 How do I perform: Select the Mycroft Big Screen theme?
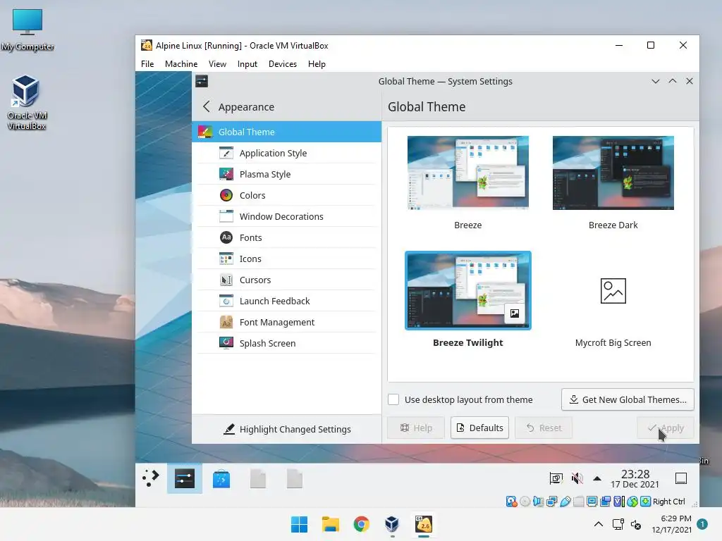point(613,291)
